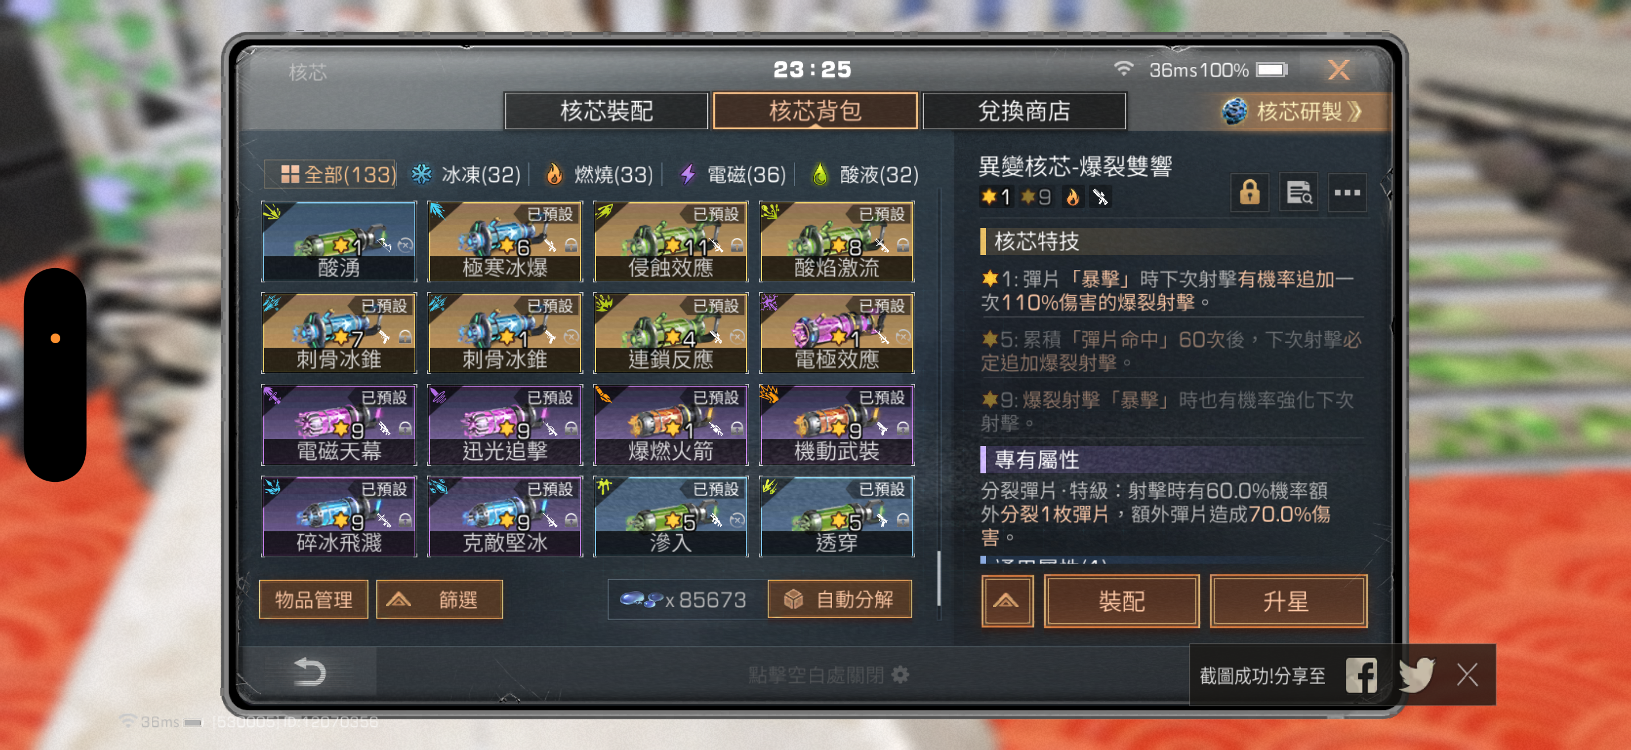1631x750 pixels.
Task: Filter cores by 酸液 acid type
Action: click(865, 174)
